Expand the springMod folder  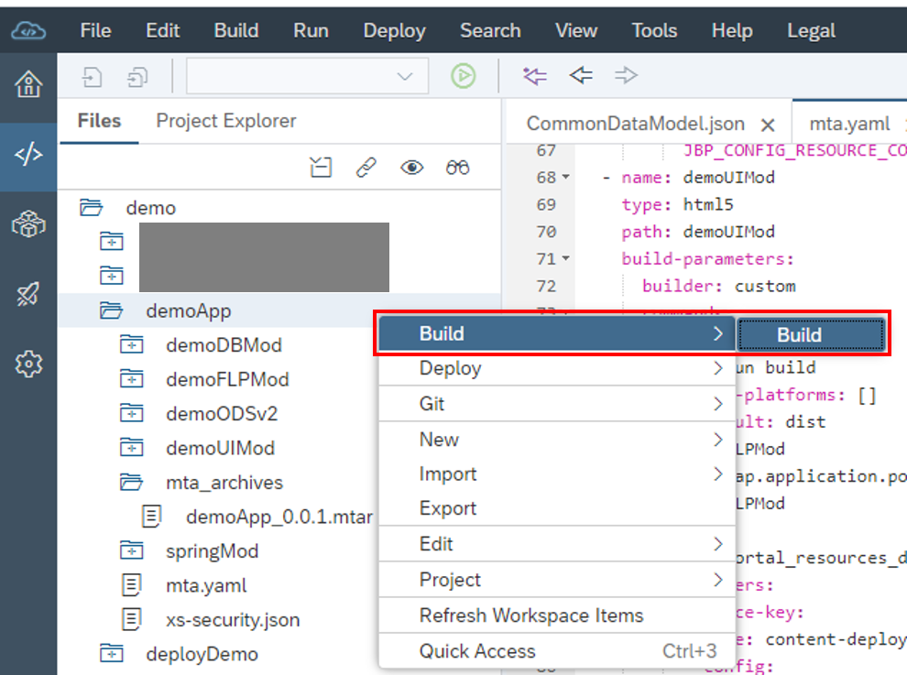(x=131, y=550)
